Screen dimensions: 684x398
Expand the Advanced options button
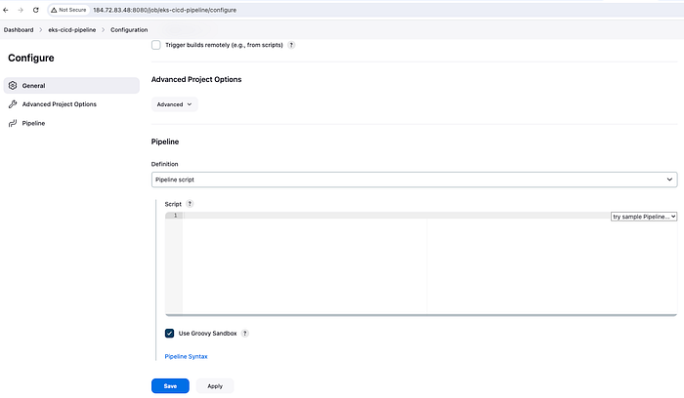click(175, 104)
